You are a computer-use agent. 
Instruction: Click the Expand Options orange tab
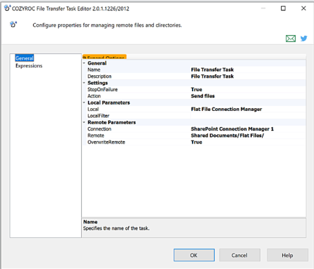(x=104, y=57)
